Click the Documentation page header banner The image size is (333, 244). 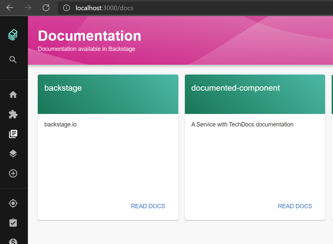(x=181, y=39)
